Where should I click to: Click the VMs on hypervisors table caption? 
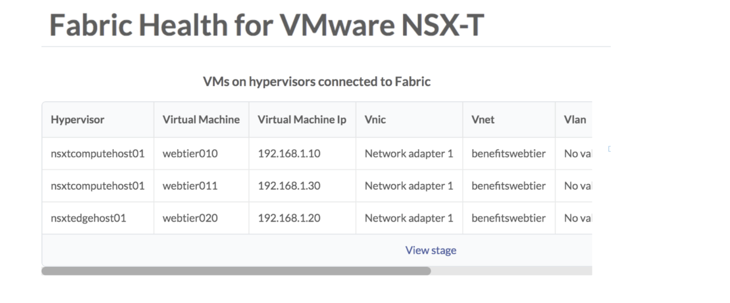pos(317,81)
